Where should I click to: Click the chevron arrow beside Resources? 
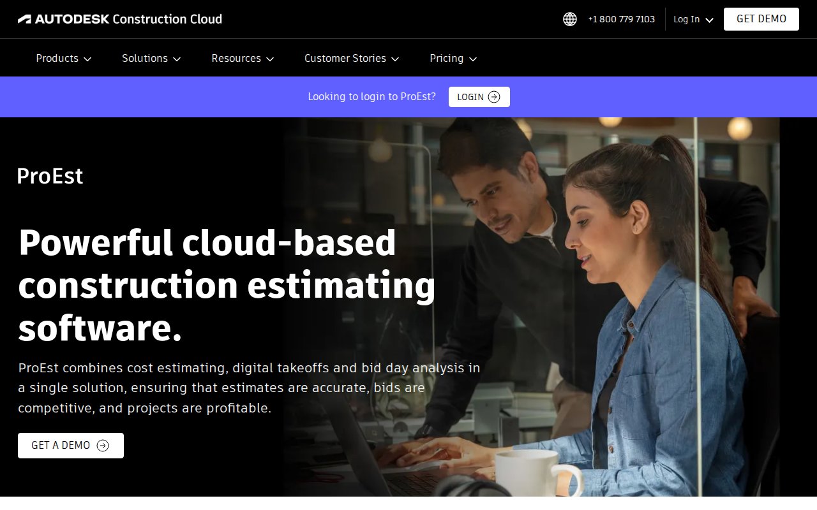pos(270,59)
